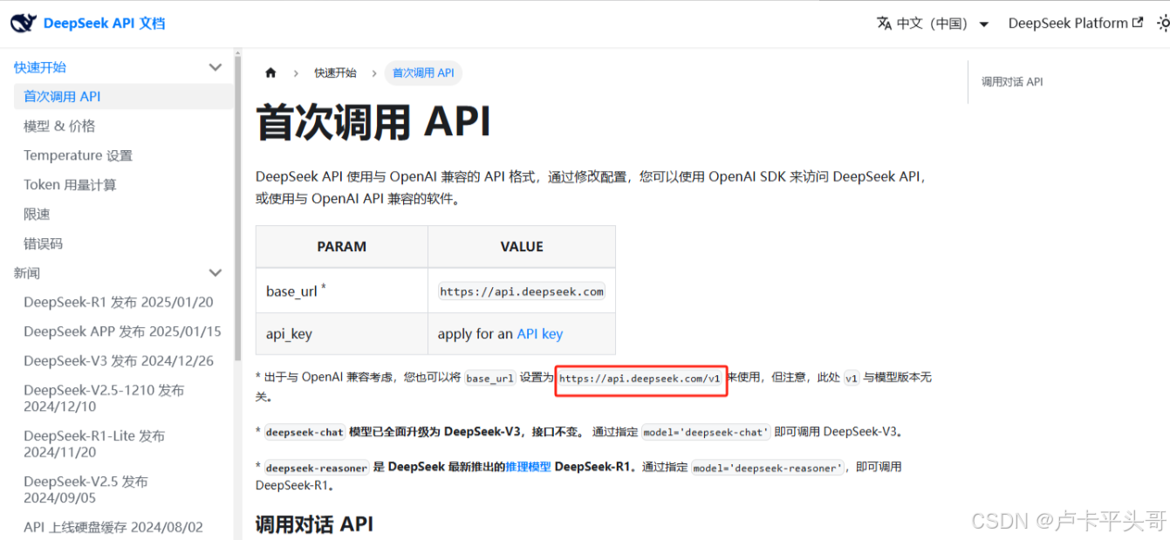
Task: Click the api_key table cell
Action: click(342, 334)
